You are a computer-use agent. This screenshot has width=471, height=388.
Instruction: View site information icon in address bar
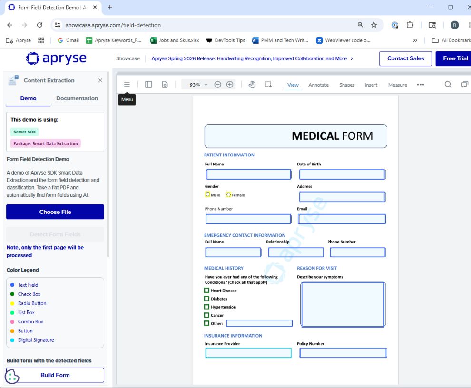(58, 25)
